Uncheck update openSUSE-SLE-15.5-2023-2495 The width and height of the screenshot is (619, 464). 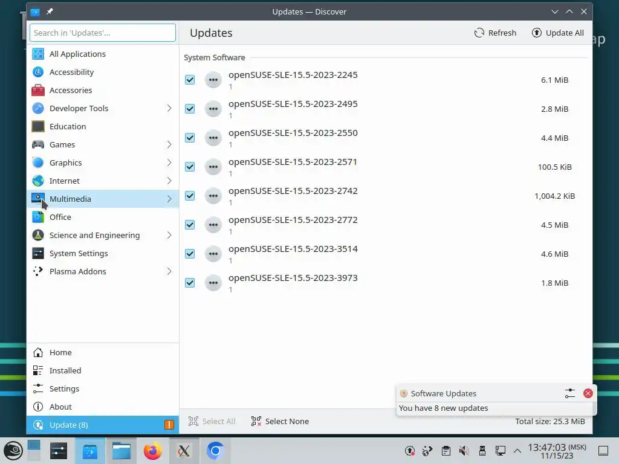[190, 109]
